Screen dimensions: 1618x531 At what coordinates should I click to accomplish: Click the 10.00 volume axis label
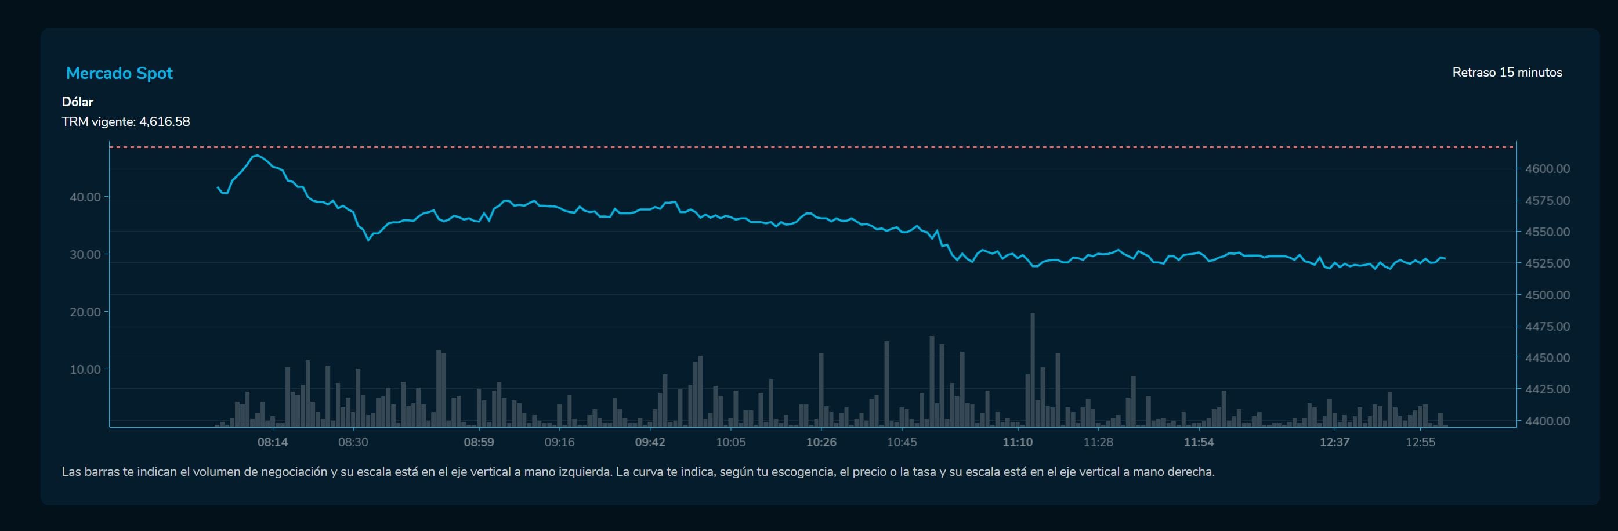(x=85, y=370)
